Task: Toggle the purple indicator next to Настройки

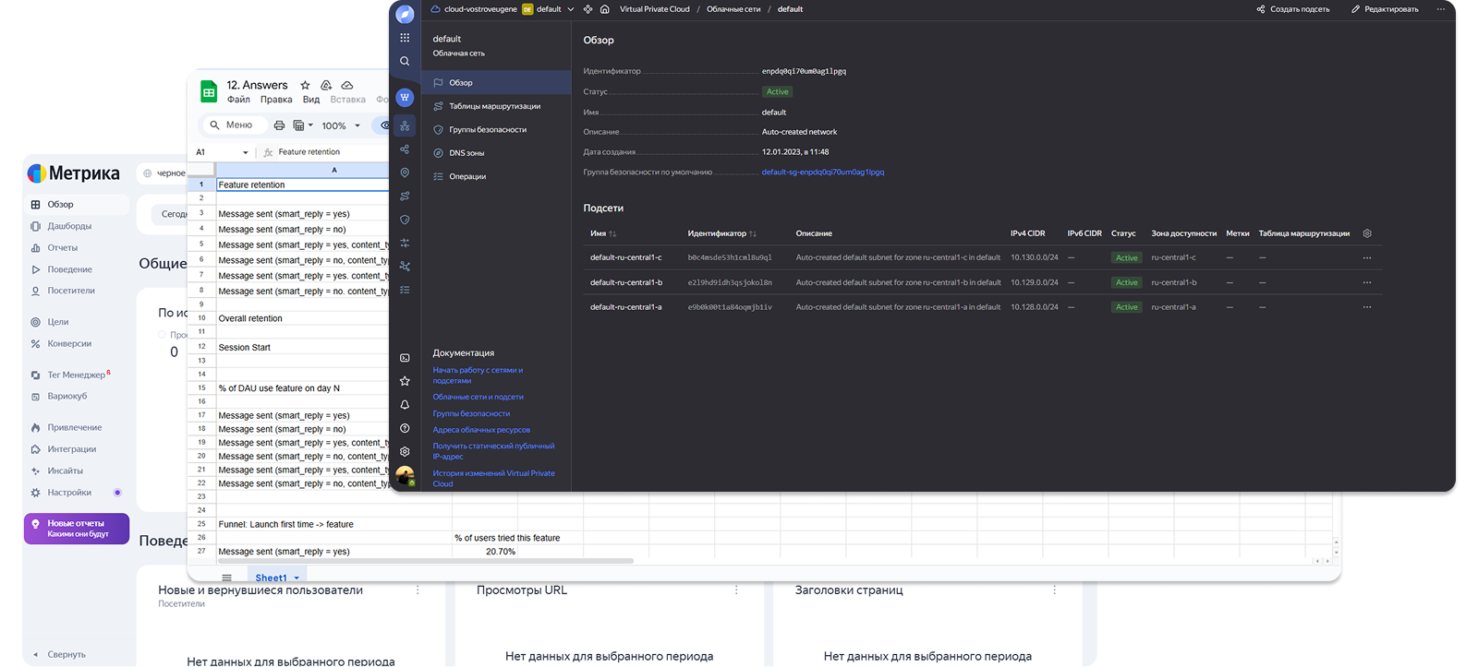Action: click(x=117, y=493)
